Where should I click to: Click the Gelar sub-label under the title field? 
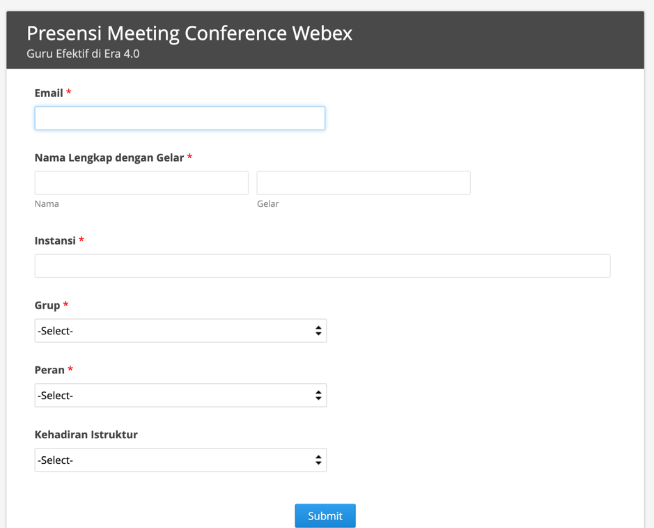click(x=267, y=204)
